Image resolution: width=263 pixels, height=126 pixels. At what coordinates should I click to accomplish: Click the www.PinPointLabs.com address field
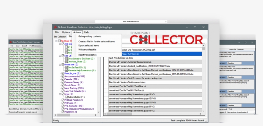[x=131, y=21]
